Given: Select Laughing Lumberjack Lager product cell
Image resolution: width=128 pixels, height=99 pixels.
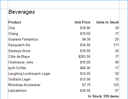Looking at the screenshot, I should (x=29, y=74).
